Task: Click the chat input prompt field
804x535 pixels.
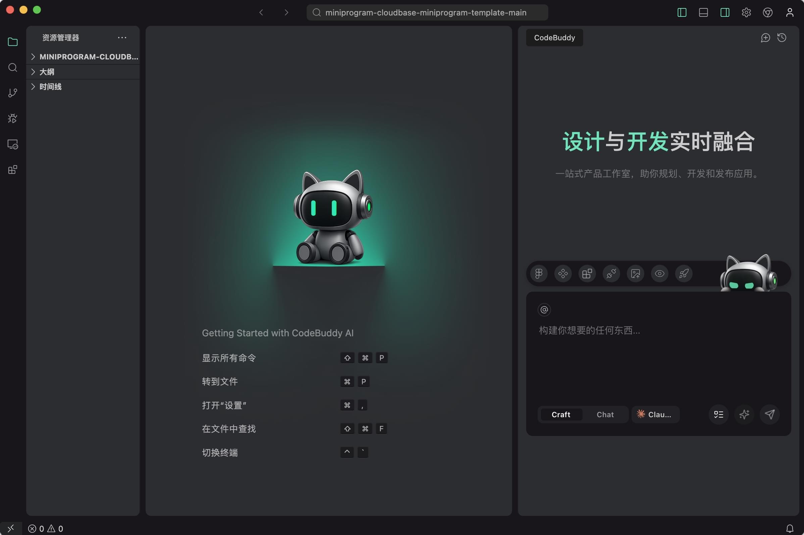Action: click(648, 351)
